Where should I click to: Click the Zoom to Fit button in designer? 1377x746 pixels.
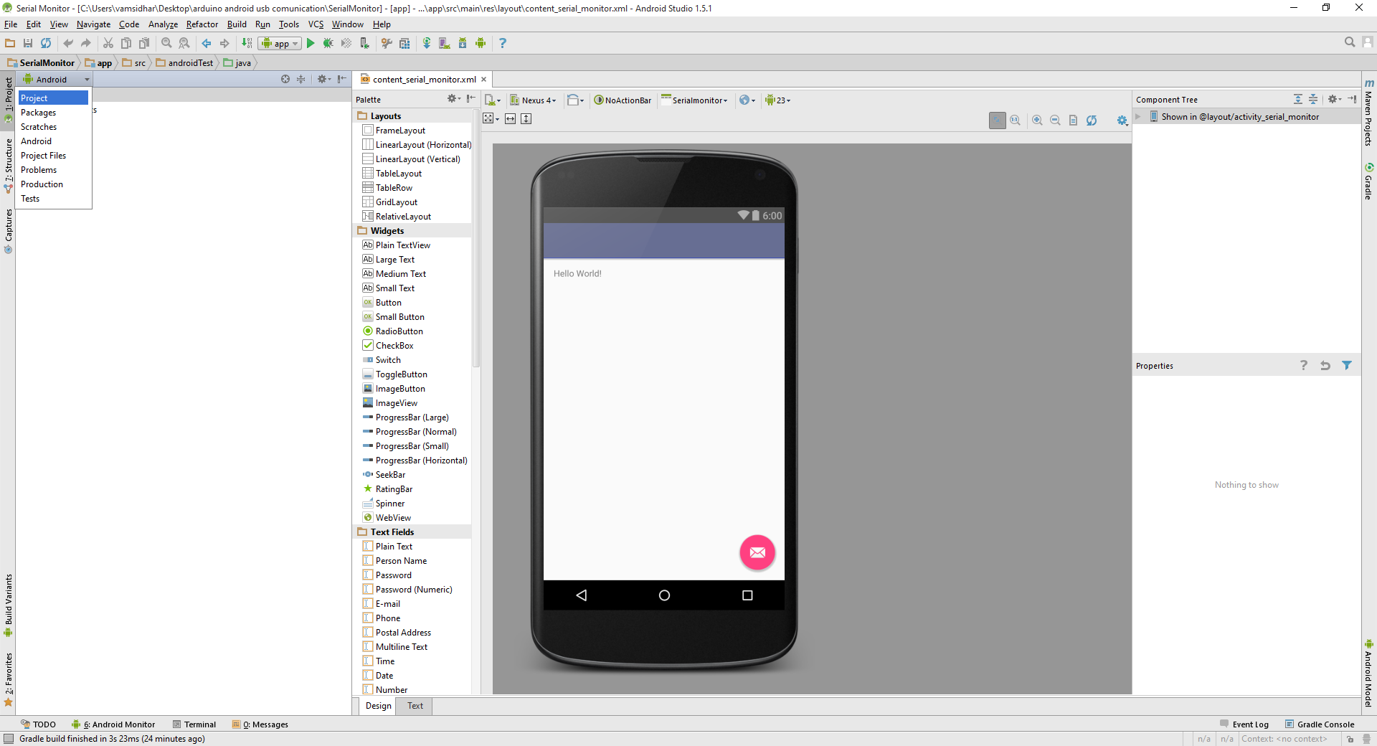click(997, 121)
